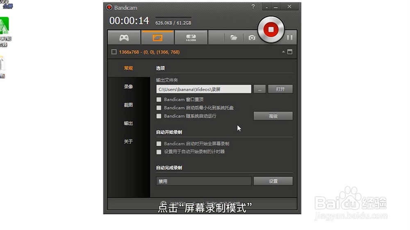Stop recording with red button
Image resolution: width=410 pixels, height=230 pixels.
point(271,29)
